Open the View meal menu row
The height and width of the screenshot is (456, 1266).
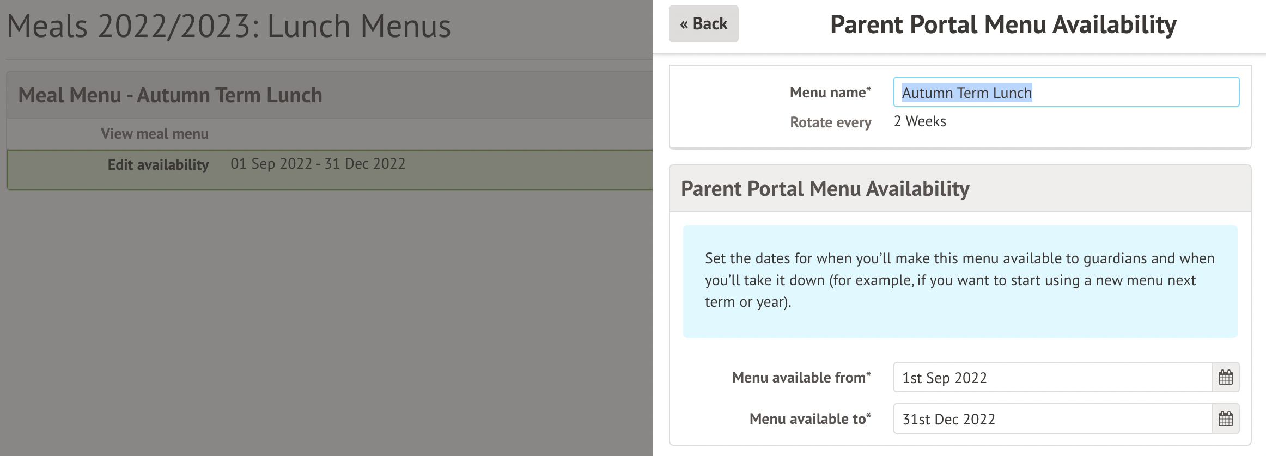tap(155, 134)
